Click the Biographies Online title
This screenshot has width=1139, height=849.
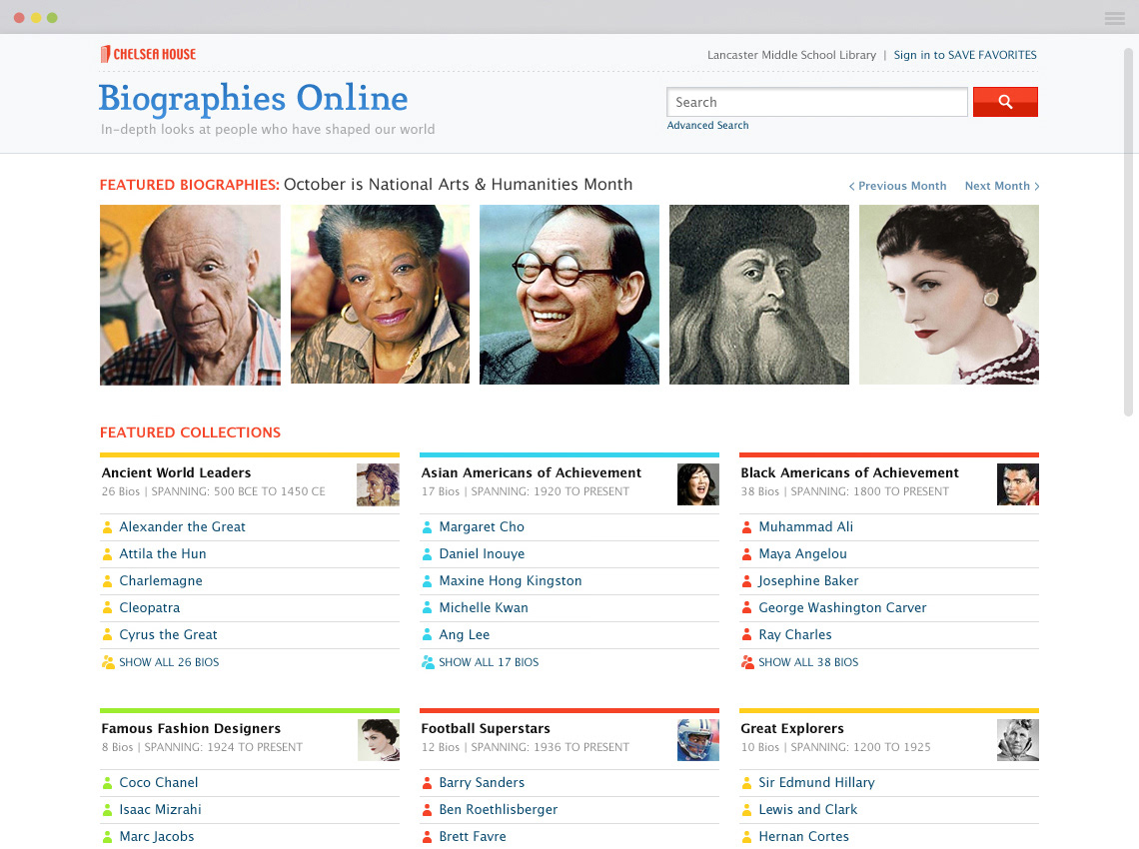[x=253, y=99]
